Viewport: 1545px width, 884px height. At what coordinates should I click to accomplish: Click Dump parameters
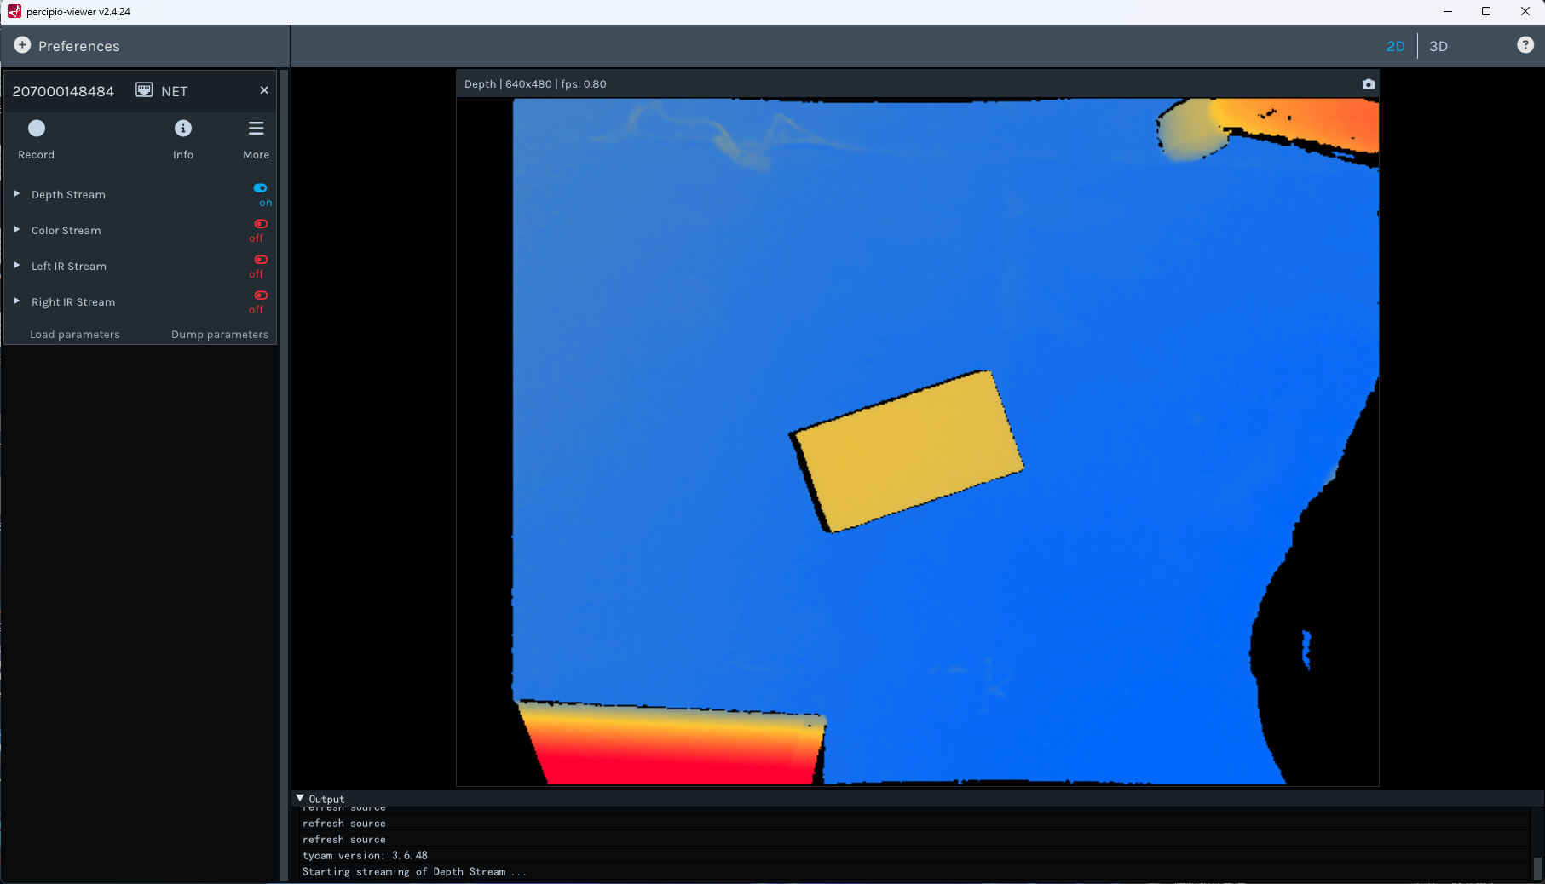coord(220,335)
